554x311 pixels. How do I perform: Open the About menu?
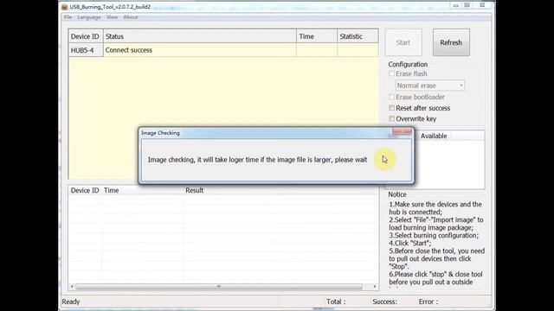click(x=131, y=17)
